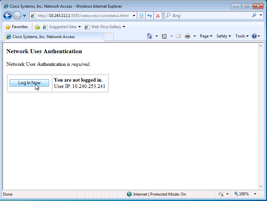Maximize the Internet Explorer window
The height and width of the screenshot is (201, 267).
pyautogui.click(x=247, y=6)
